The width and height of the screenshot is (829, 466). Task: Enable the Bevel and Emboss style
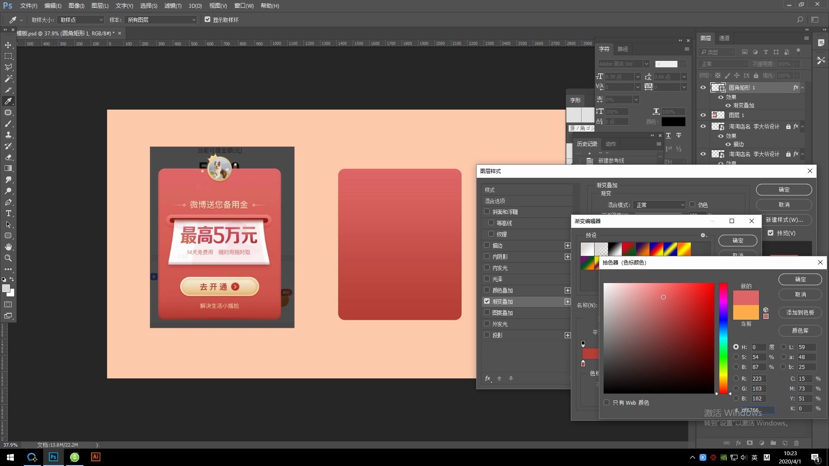(x=487, y=211)
